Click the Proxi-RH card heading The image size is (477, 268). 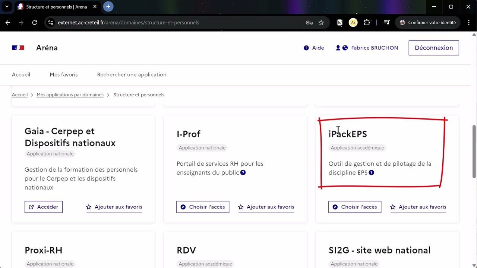43,250
